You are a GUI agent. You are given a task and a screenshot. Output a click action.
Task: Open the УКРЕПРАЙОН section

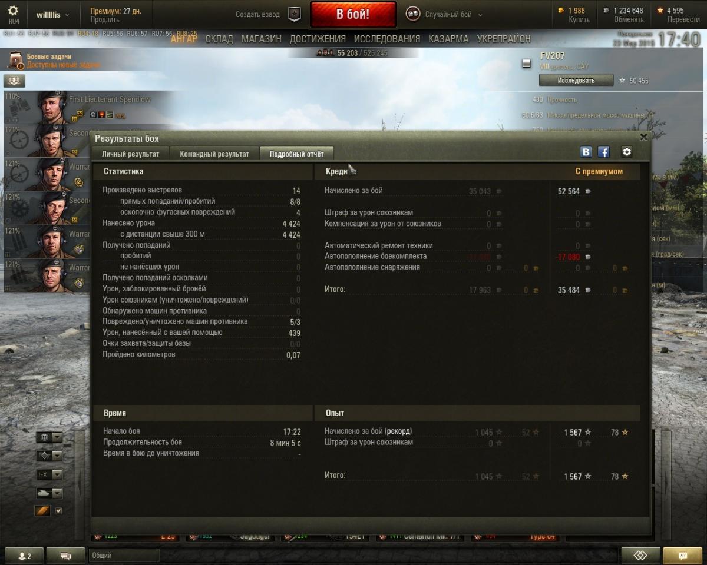click(x=504, y=39)
